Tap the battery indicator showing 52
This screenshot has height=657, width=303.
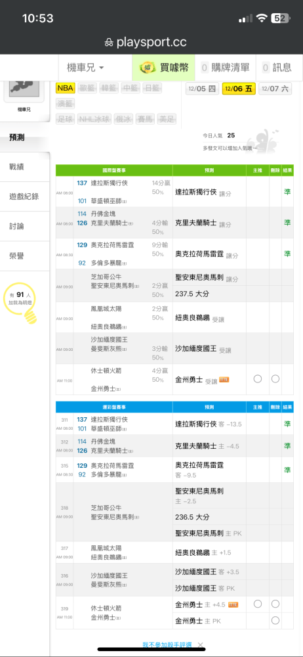coord(281,18)
